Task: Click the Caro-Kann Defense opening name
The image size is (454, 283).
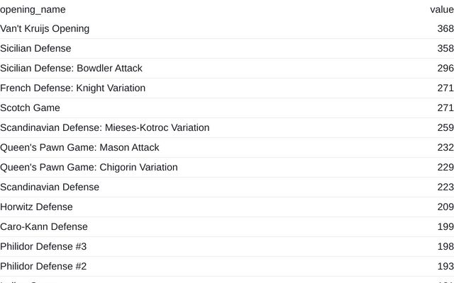Action: (x=44, y=227)
